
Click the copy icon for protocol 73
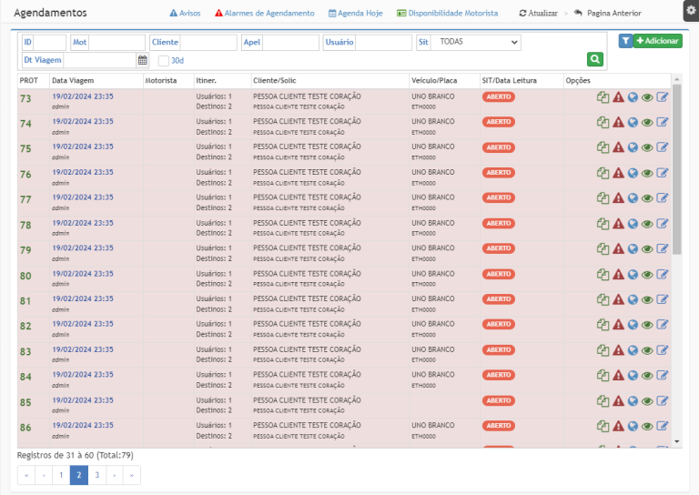[603, 97]
